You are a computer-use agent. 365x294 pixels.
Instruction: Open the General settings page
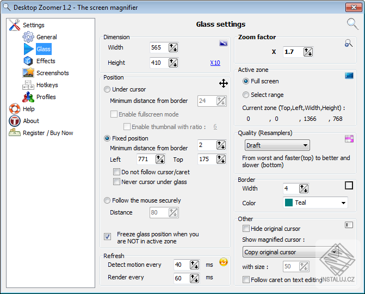pos(47,37)
